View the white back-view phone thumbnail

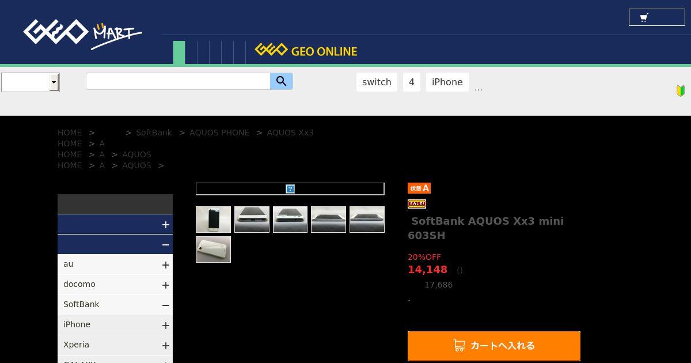click(213, 249)
